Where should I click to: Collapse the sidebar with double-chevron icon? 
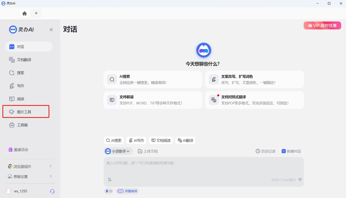click(51, 29)
